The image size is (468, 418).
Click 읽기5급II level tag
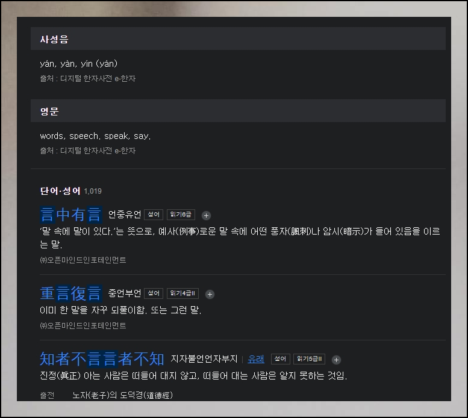[309, 358]
